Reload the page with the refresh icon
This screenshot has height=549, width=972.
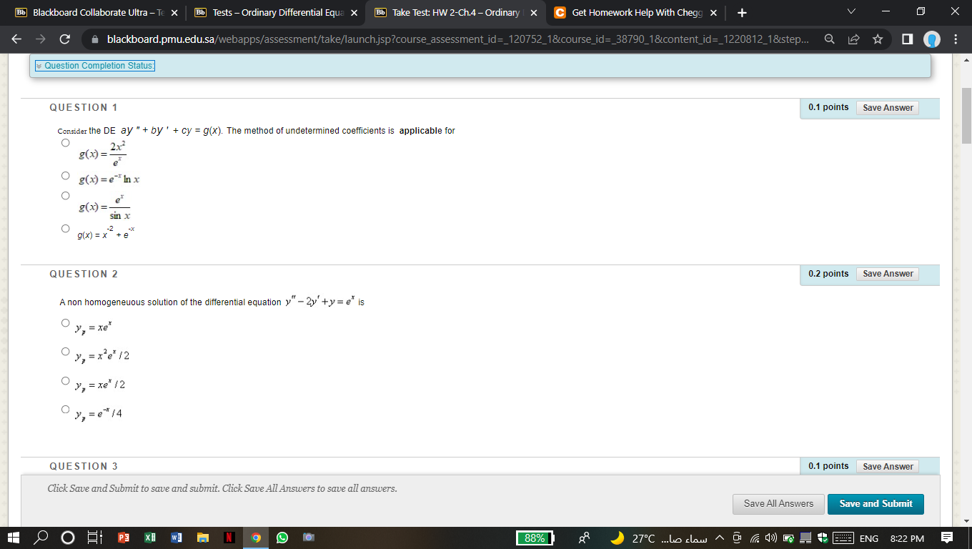tap(65, 39)
